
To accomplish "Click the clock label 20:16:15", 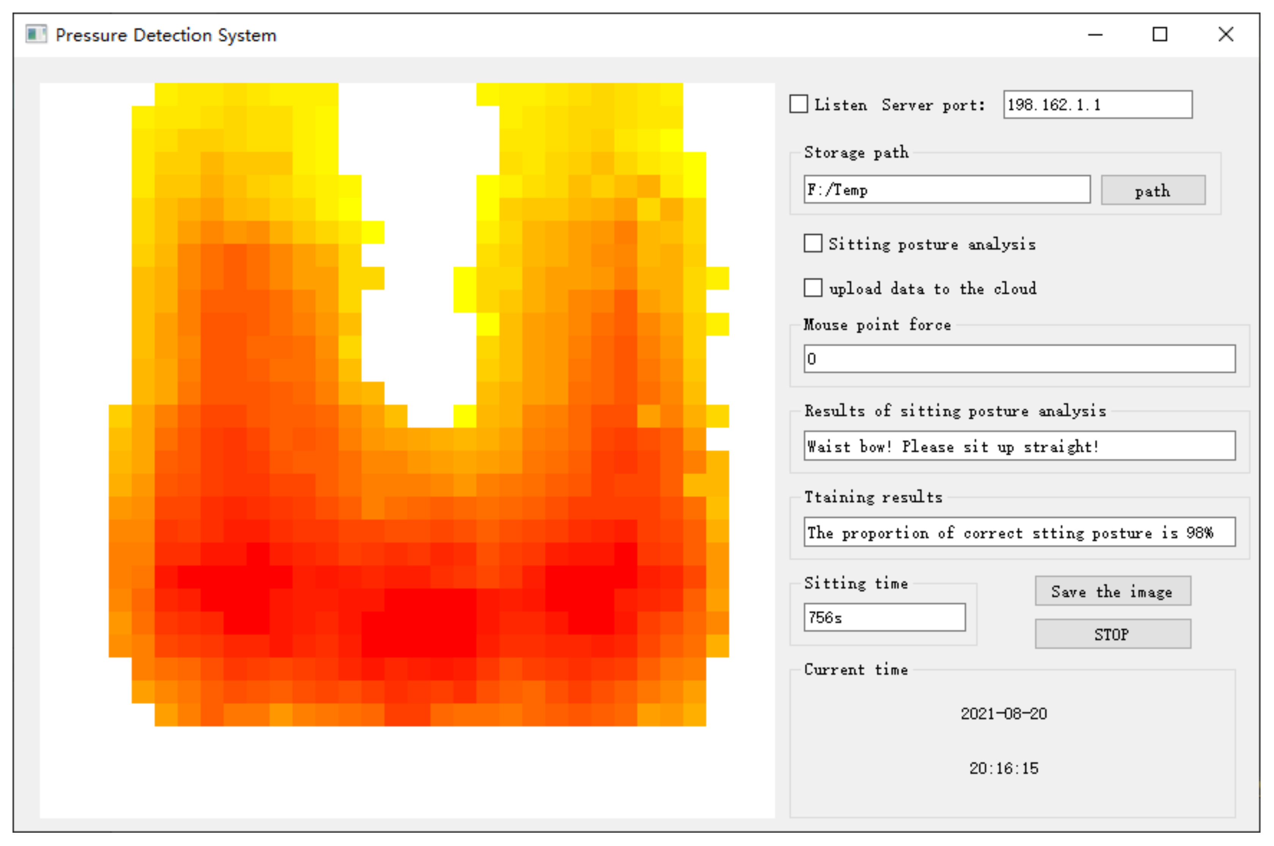I will (x=1003, y=768).
